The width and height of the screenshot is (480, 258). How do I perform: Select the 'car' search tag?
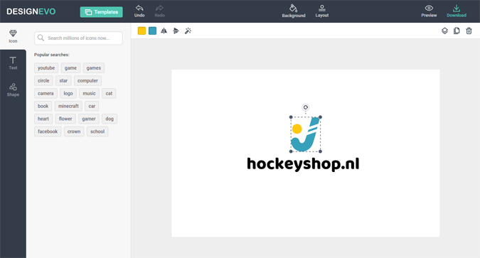[92, 106]
